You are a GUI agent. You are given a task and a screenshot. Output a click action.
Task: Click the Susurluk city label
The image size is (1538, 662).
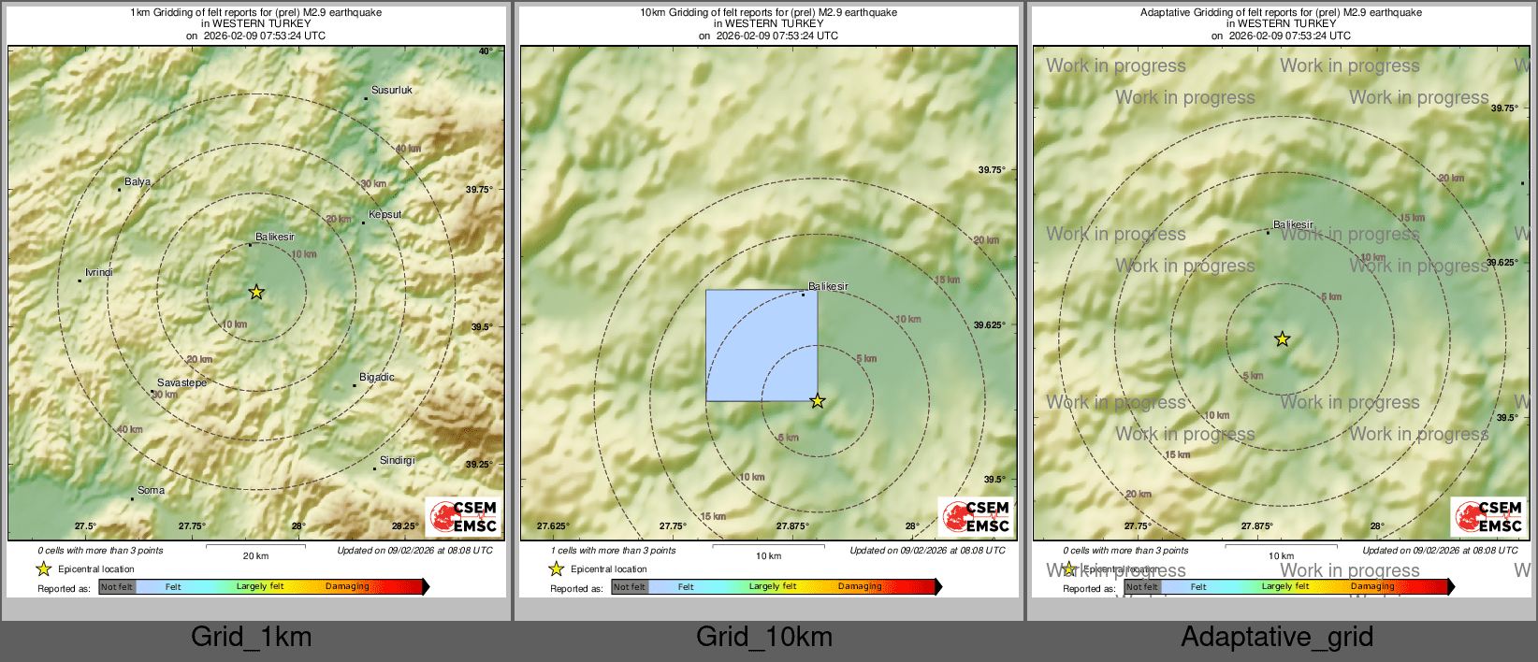tap(391, 91)
